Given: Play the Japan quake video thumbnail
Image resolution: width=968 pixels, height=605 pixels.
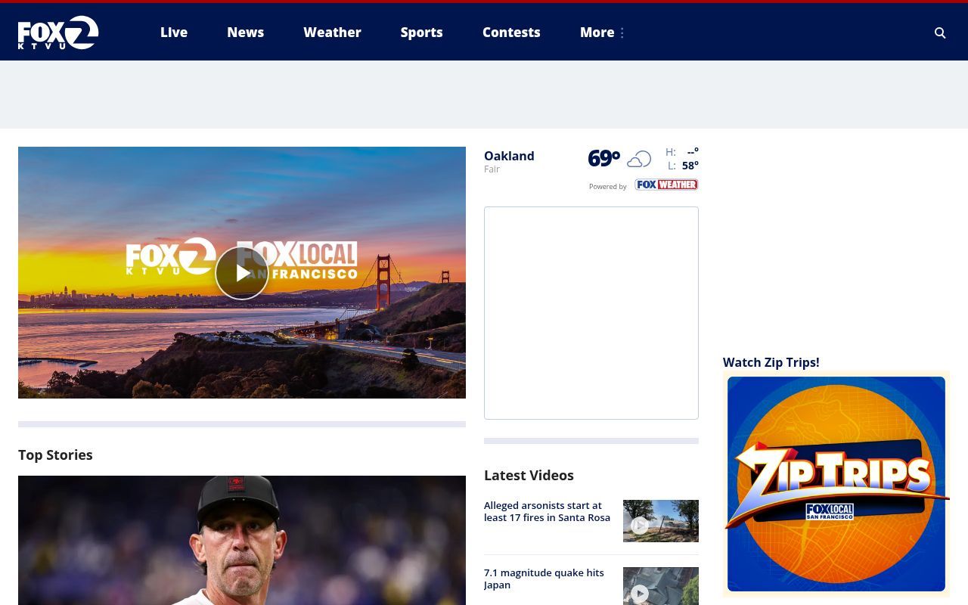Looking at the screenshot, I should [661, 586].
